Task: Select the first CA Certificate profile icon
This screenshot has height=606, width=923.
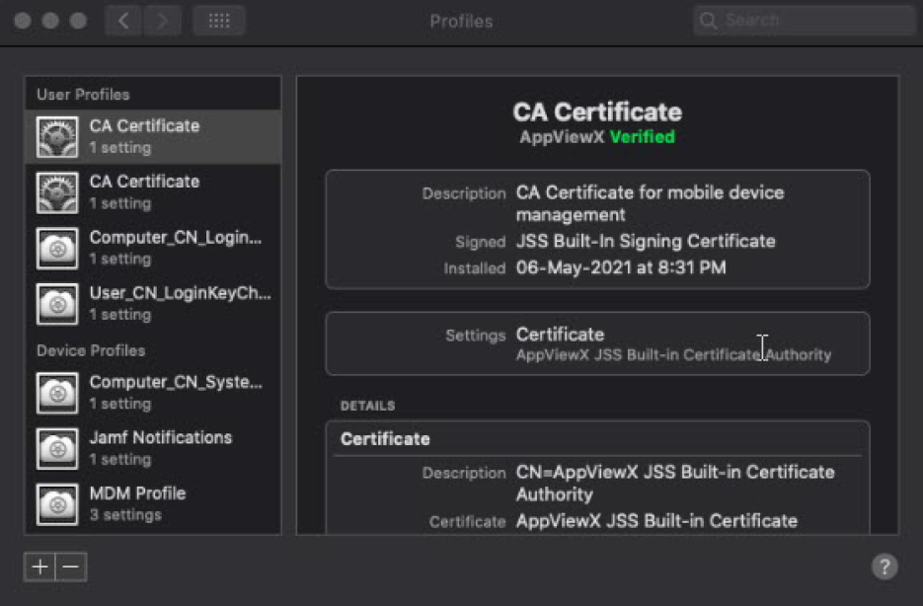Action: pyautogui.click(x=57, y=137)
